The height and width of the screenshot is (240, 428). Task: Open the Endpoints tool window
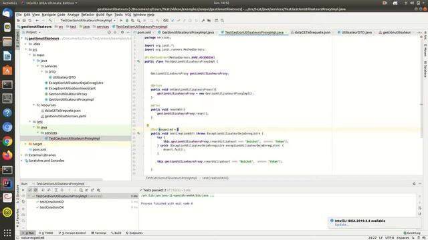coord(134,233)
